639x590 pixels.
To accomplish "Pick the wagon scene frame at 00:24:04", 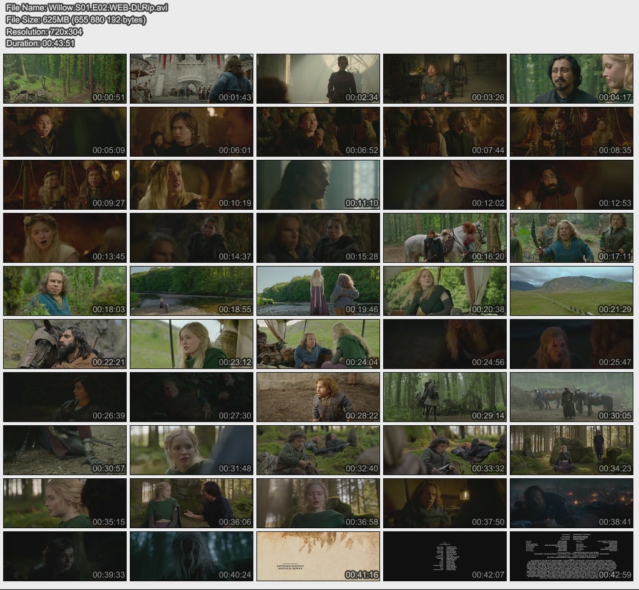I will point(318,344).
